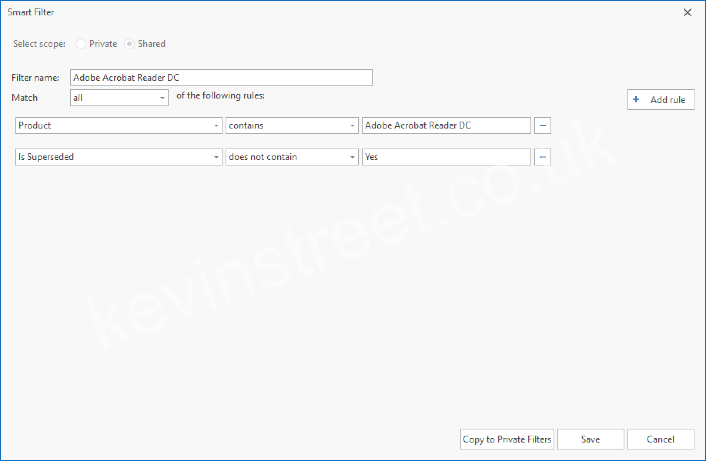Click Copy to Private Filters
This screenshot has width=706, height=461.
pyautogui.click(x=507, y=439)
